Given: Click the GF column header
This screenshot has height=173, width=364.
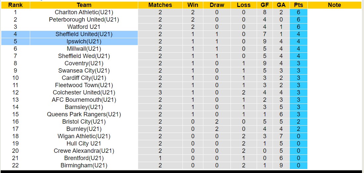Looking at the screenshot, I should (x=265, y=5).
